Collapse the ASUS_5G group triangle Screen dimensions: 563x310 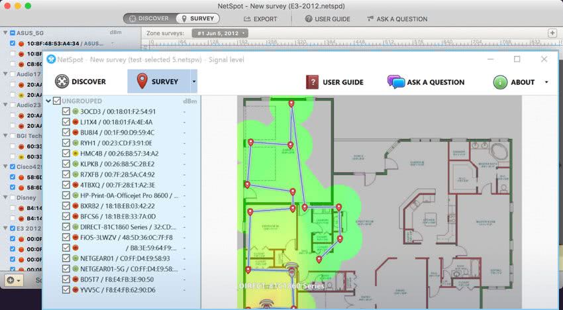(5, 32)
